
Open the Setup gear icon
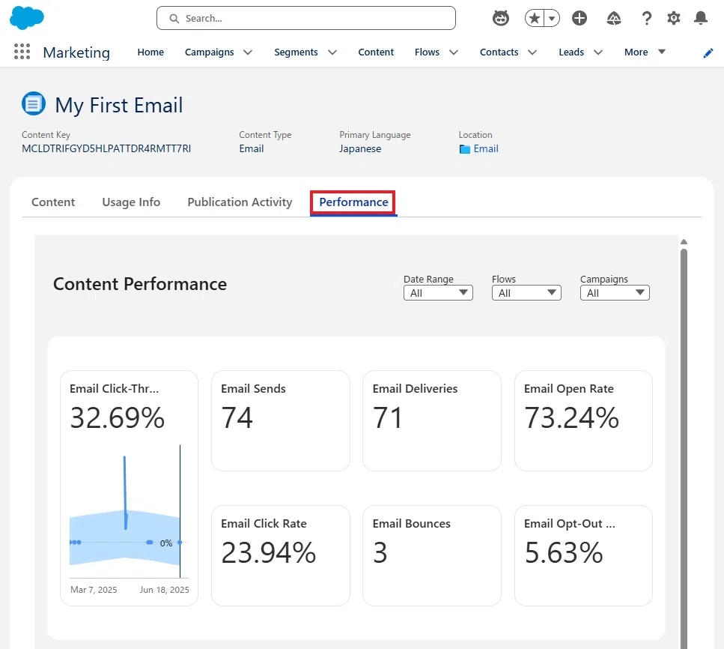[673, 18]
